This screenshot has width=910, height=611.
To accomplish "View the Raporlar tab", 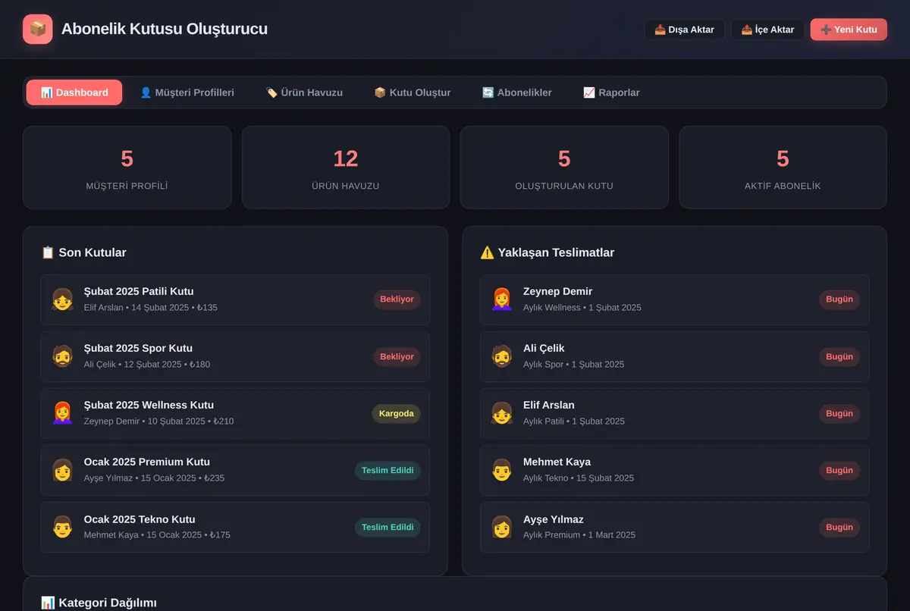I will (x=611, y=92).
